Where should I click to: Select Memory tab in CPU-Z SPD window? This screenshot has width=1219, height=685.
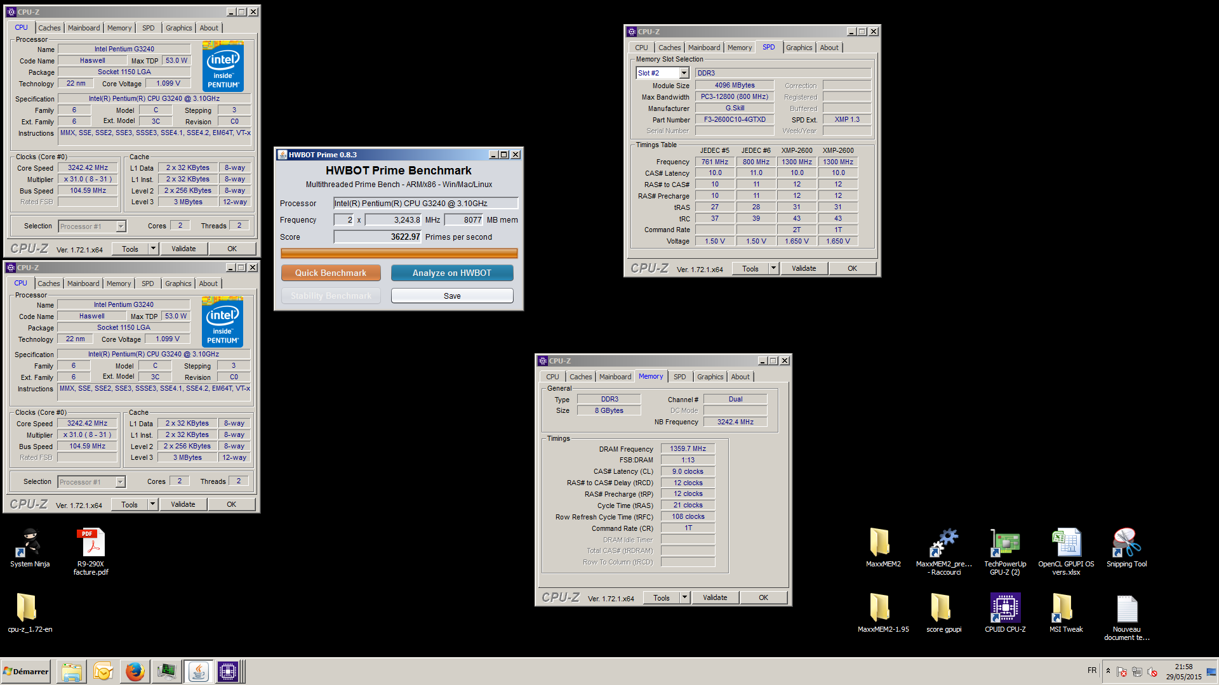pos(739,48)
